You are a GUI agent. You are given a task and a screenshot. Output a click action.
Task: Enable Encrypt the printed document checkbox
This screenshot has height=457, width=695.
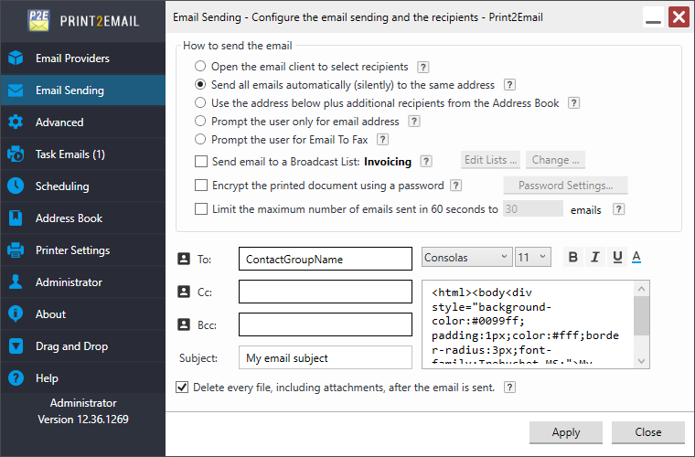point(201,186)
